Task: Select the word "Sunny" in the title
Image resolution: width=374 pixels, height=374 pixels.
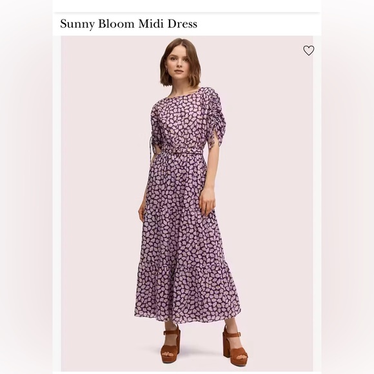Action: 77,24
